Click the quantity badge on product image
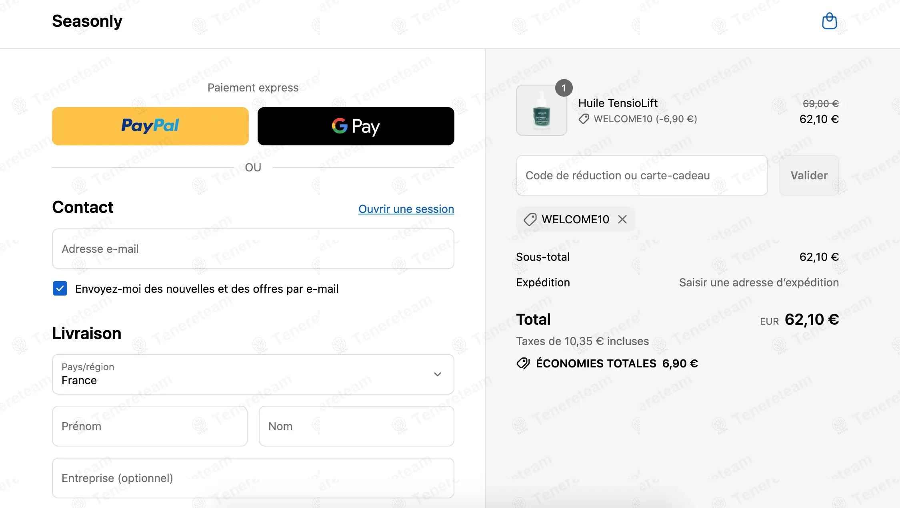Screen dimensions: 900x508 click(x=564, y=88)
